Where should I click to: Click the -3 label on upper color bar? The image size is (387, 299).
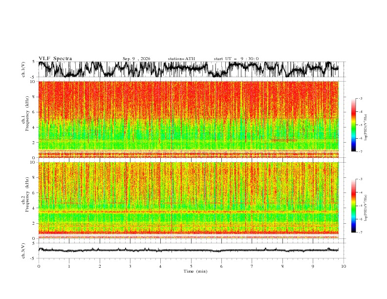pyautogui.click(x=361, y=98)
